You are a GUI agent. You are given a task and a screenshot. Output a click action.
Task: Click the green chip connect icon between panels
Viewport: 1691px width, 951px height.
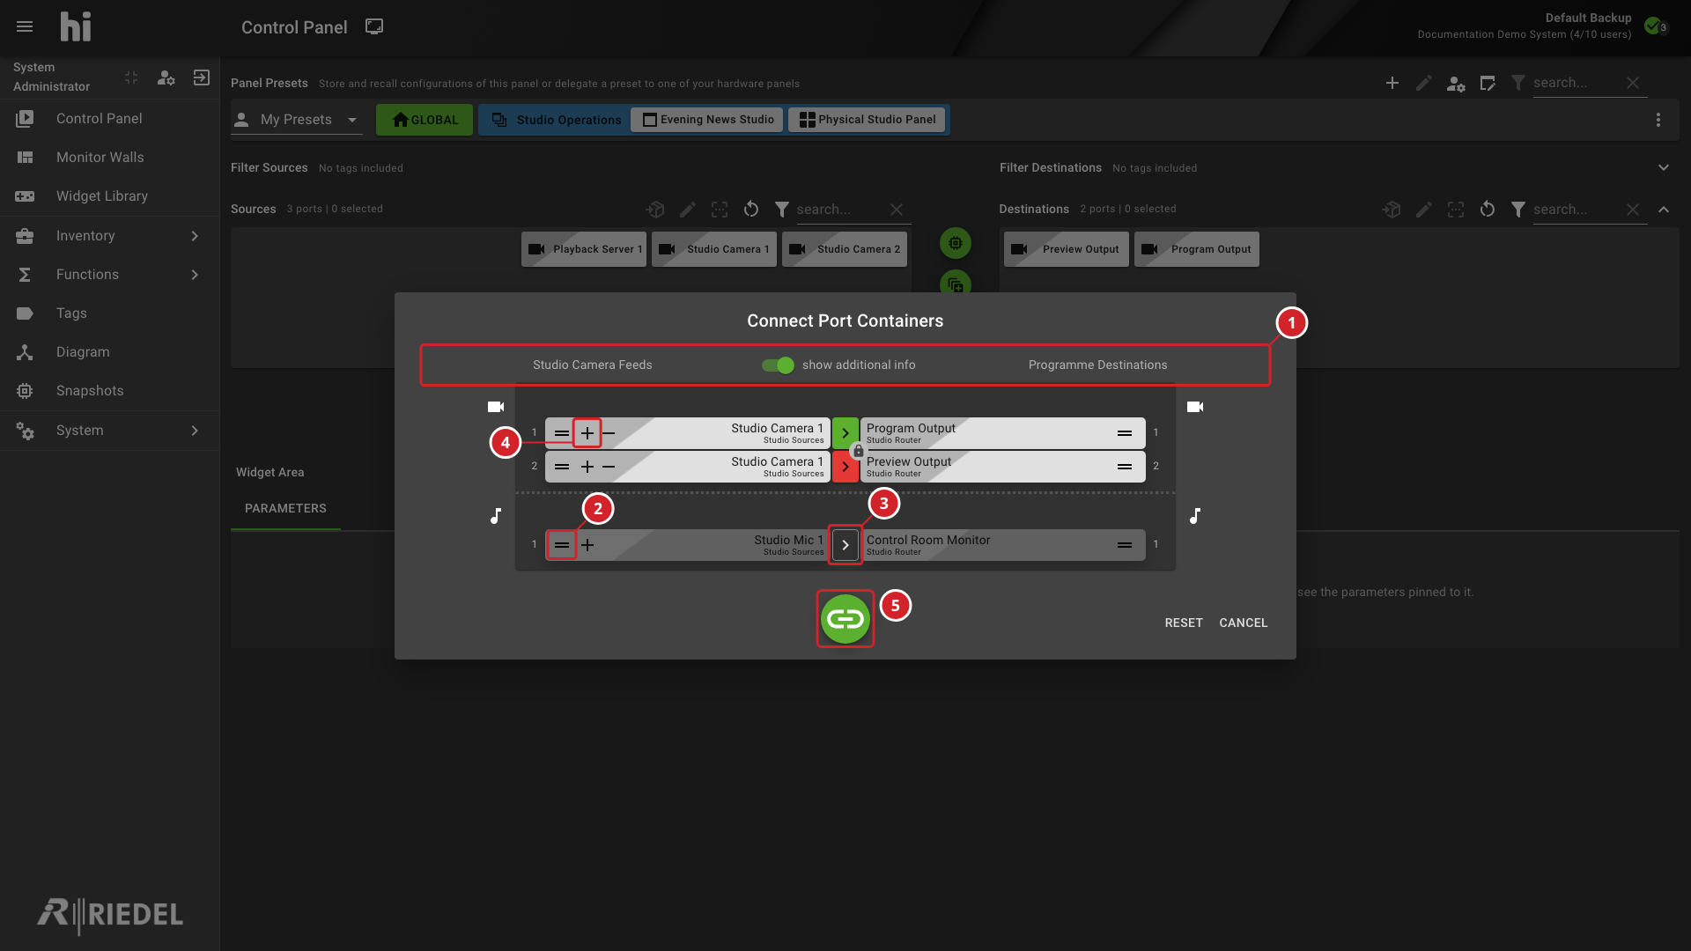pos(956,243)
